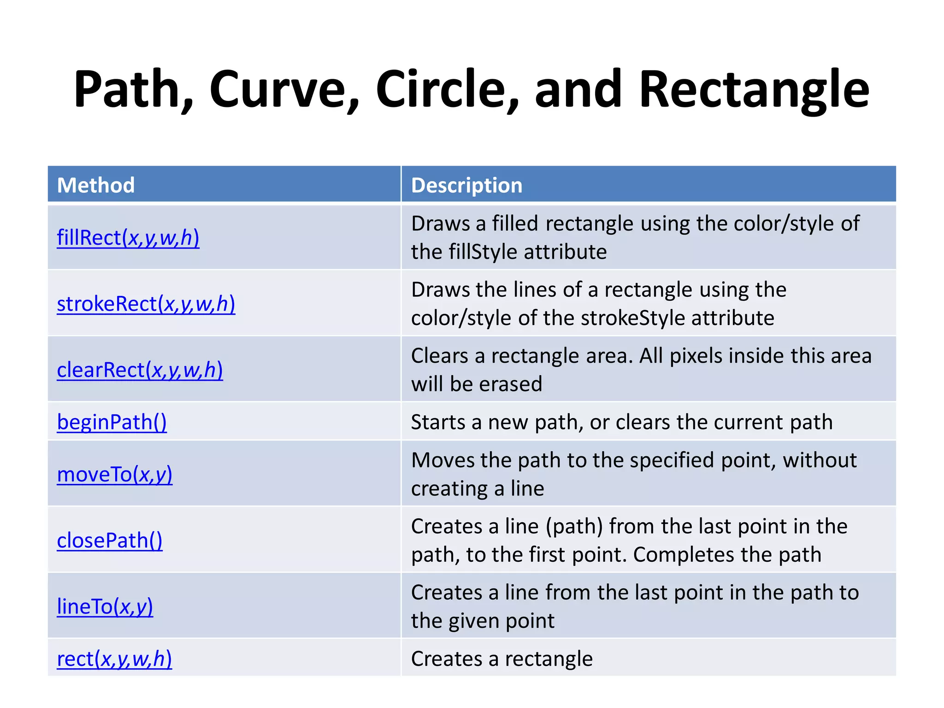Click the text 'Draws the lines of a rectangle'

pos(552,290)
